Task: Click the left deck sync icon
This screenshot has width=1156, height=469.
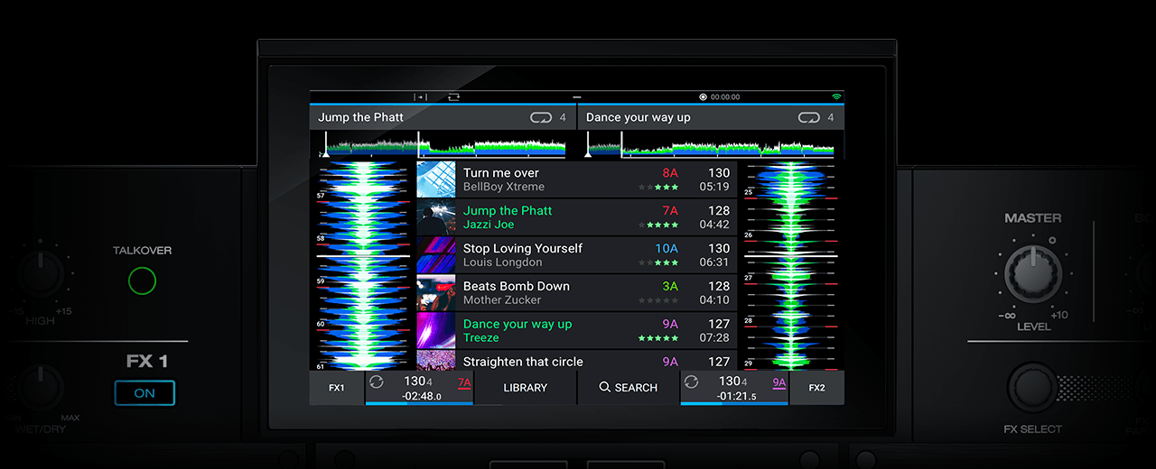Action: [x=377, y=382]
